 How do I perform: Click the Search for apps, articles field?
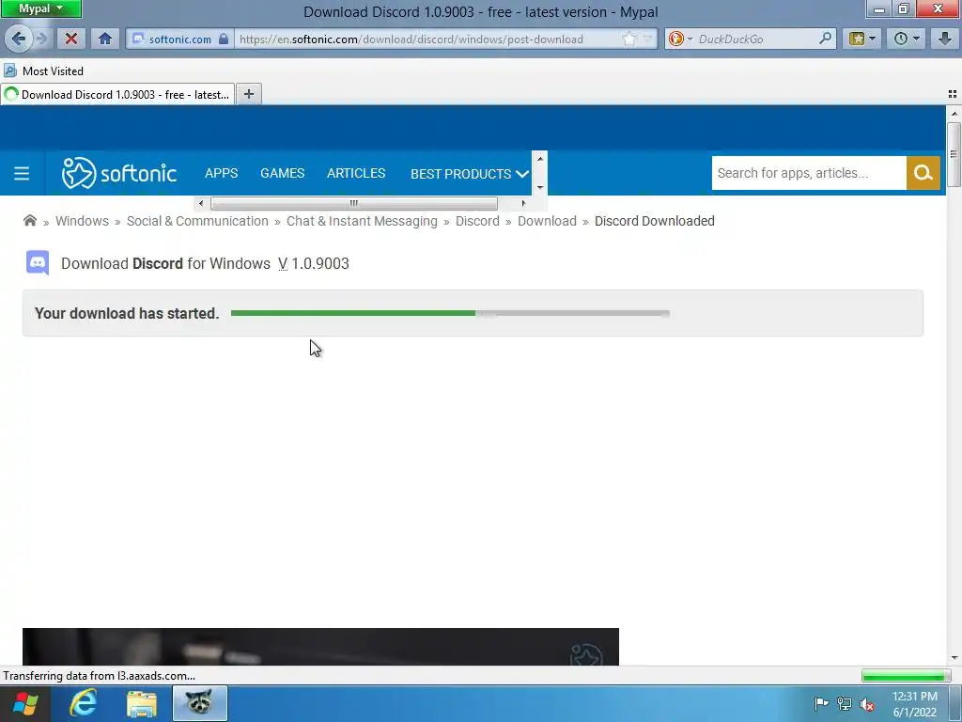click(809, 173)
